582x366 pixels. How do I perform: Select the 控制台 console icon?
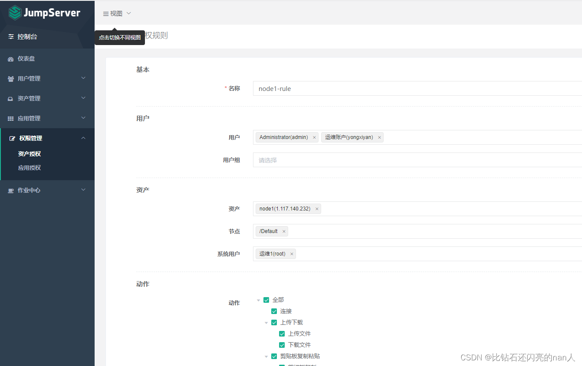point(11,36)
